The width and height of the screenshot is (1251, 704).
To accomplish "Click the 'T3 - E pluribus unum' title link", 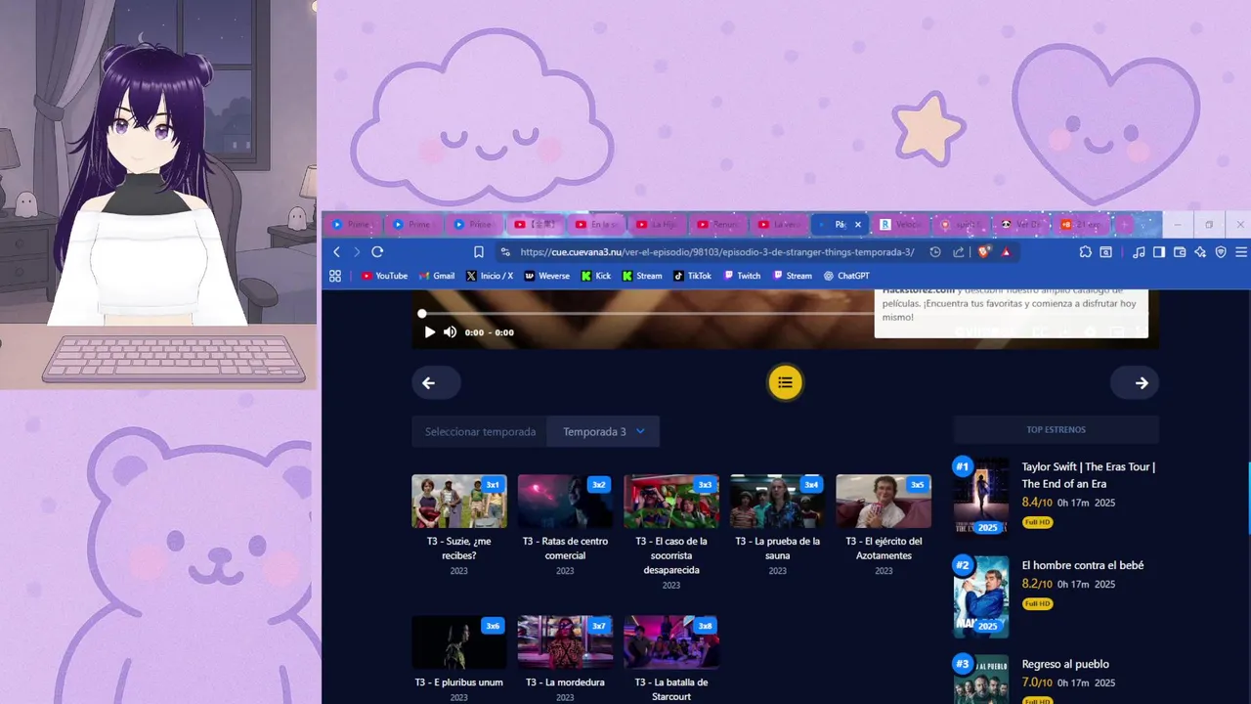I will pos(459,682).
